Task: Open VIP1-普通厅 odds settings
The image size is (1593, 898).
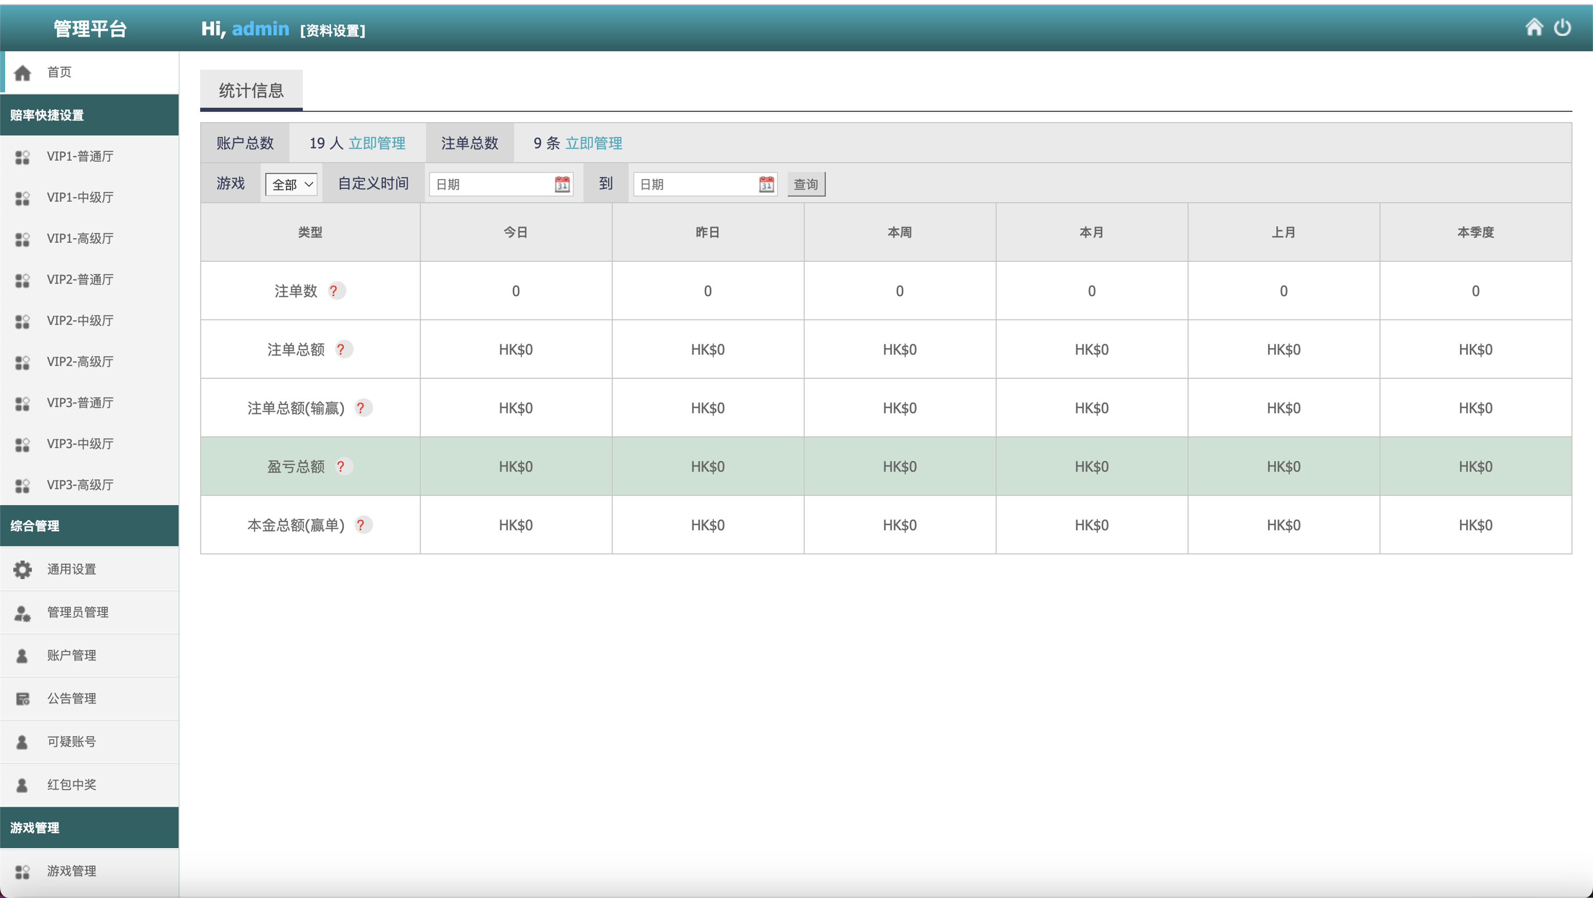Action: pyautogui.click(x=81, y=157)
